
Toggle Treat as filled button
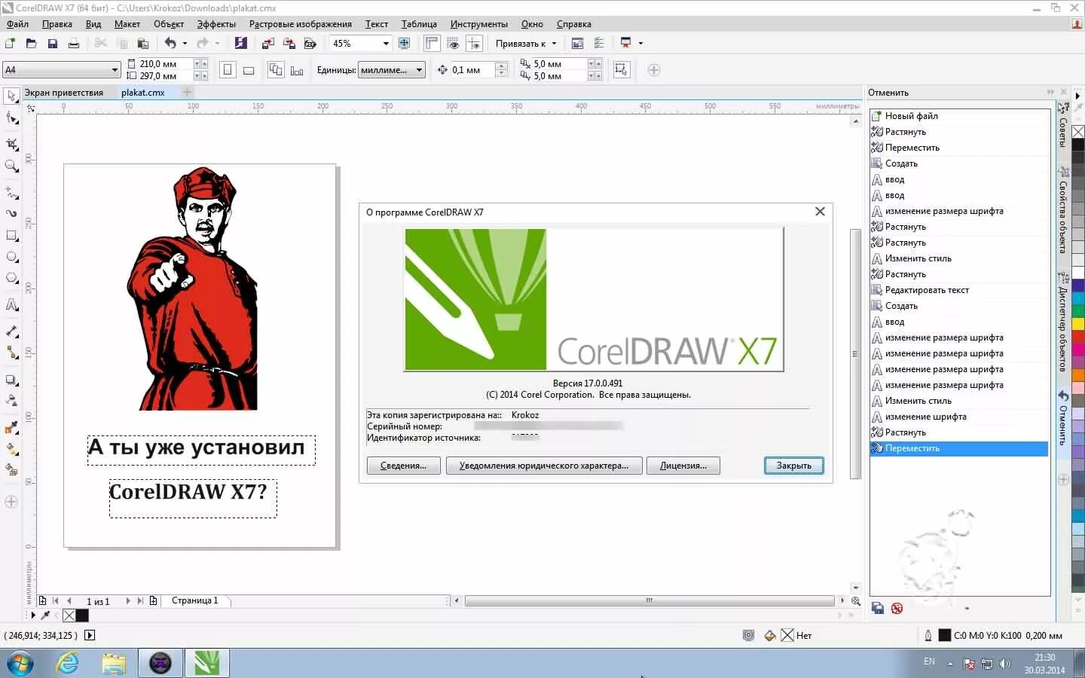tap(621, 70)
